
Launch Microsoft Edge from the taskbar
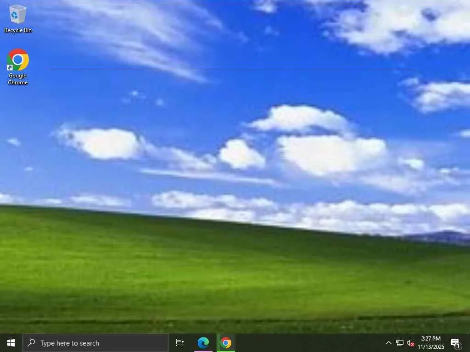(203, 343)
